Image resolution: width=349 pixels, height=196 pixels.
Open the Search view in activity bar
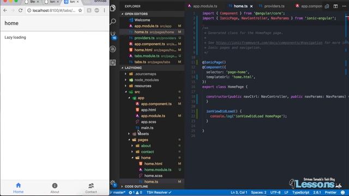[x=113, y=22]
